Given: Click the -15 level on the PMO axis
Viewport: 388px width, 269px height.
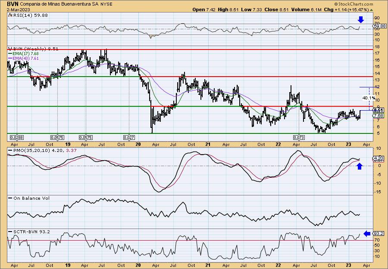Looking at the screenshot, I should click(x=377, y=192).
